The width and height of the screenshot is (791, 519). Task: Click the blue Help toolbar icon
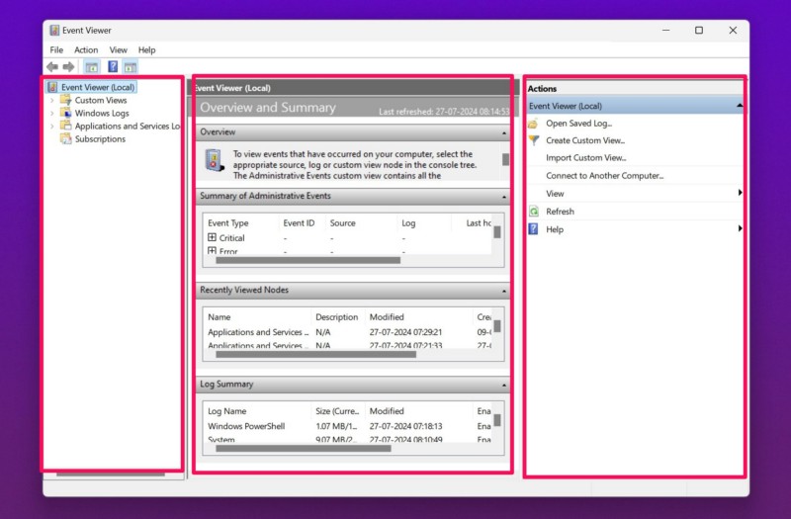pos(113,67)
